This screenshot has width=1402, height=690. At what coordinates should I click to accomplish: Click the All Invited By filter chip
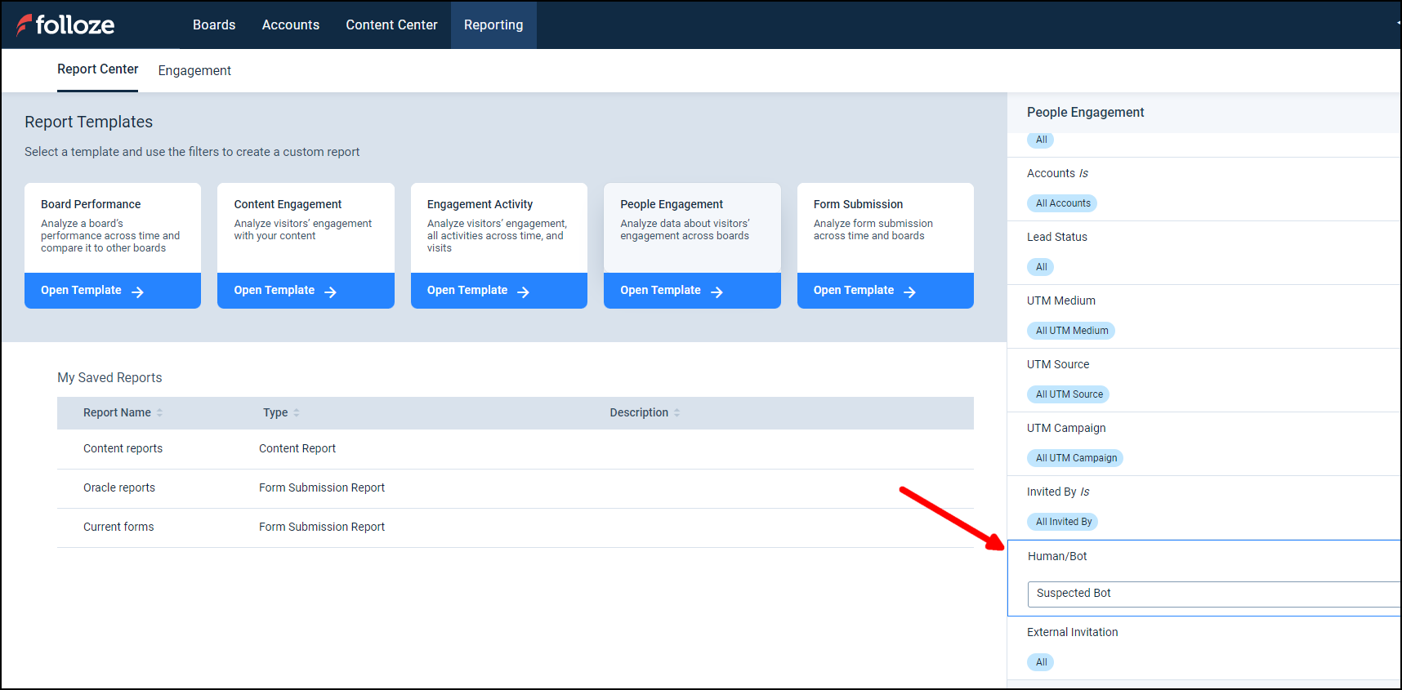point(1063,522)
